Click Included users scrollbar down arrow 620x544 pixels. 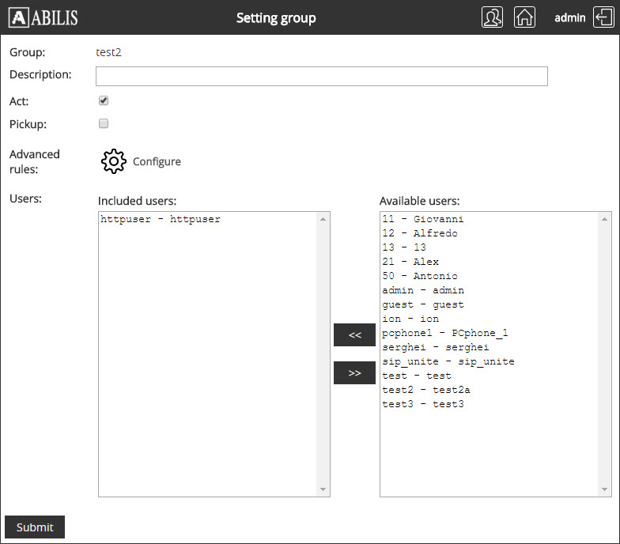[323, 489]
